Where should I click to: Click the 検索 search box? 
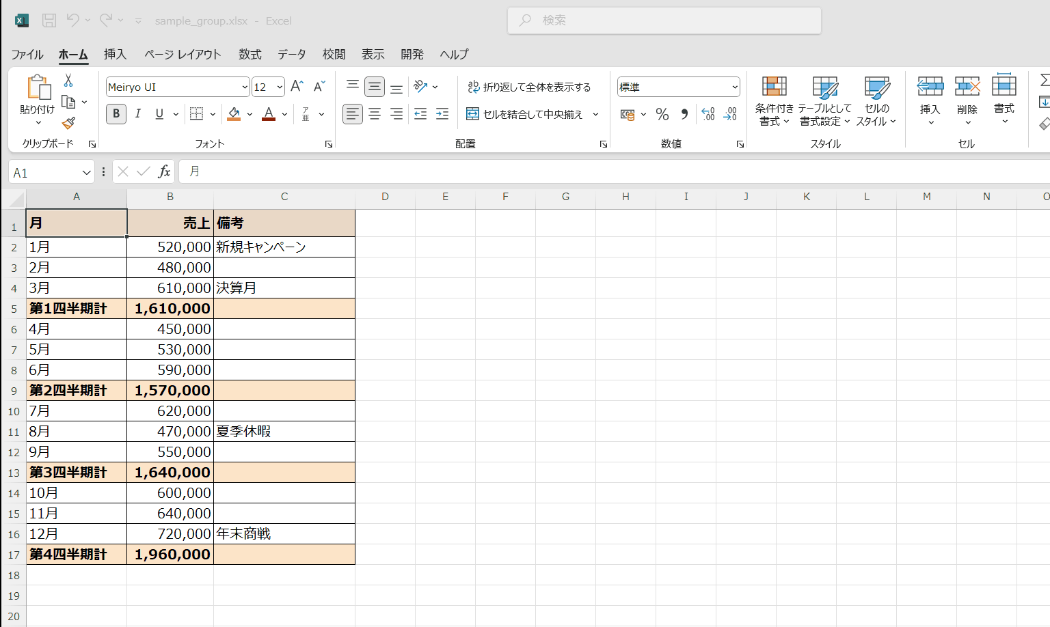[x=664, y=20]
